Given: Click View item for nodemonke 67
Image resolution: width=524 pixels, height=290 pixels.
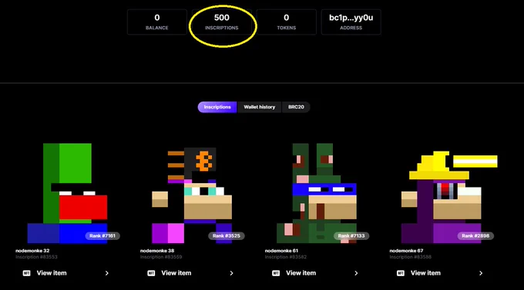Looking at the screenshot, I should (x=425, y=273).
